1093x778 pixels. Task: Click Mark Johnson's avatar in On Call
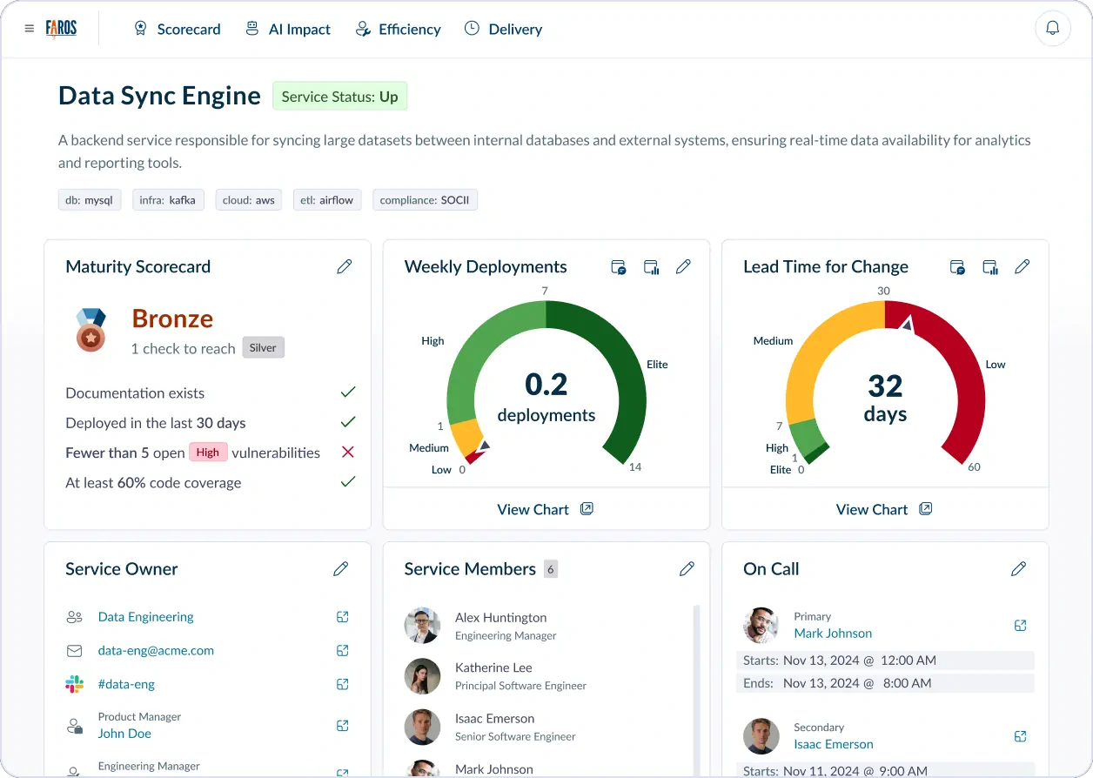(x=761, y=625)
